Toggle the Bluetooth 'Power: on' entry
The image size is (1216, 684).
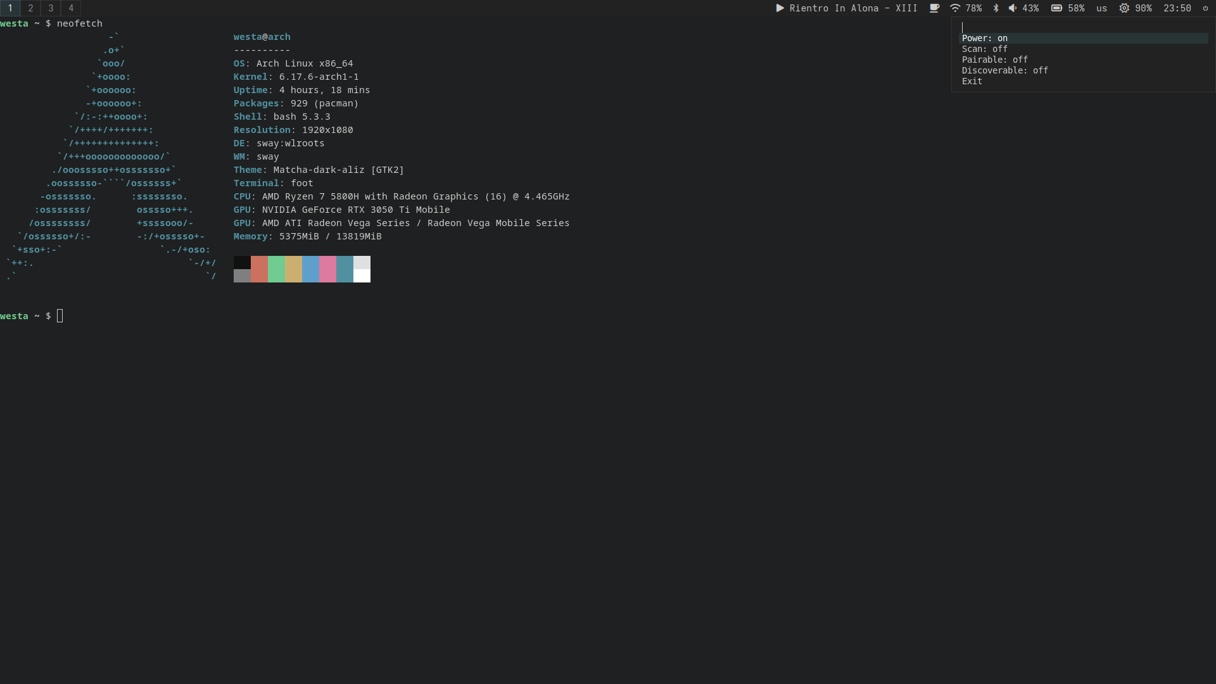(985, 38)
